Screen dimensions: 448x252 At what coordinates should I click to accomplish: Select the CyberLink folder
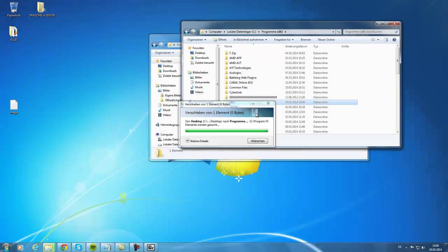[235, 92]
